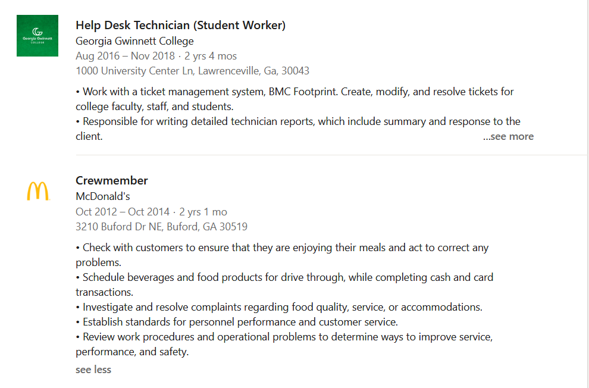Click the technician reports bullet text
589x388 pixels.
point(298,129)
